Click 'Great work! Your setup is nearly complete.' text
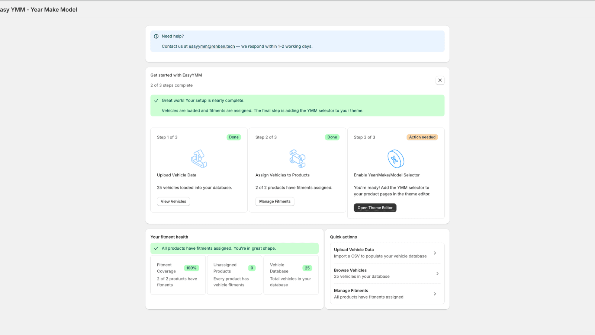595x335 pixels. (203, 100)
